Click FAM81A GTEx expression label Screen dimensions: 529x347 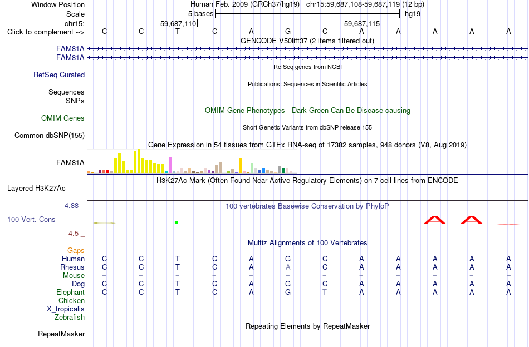pos(70,163)
